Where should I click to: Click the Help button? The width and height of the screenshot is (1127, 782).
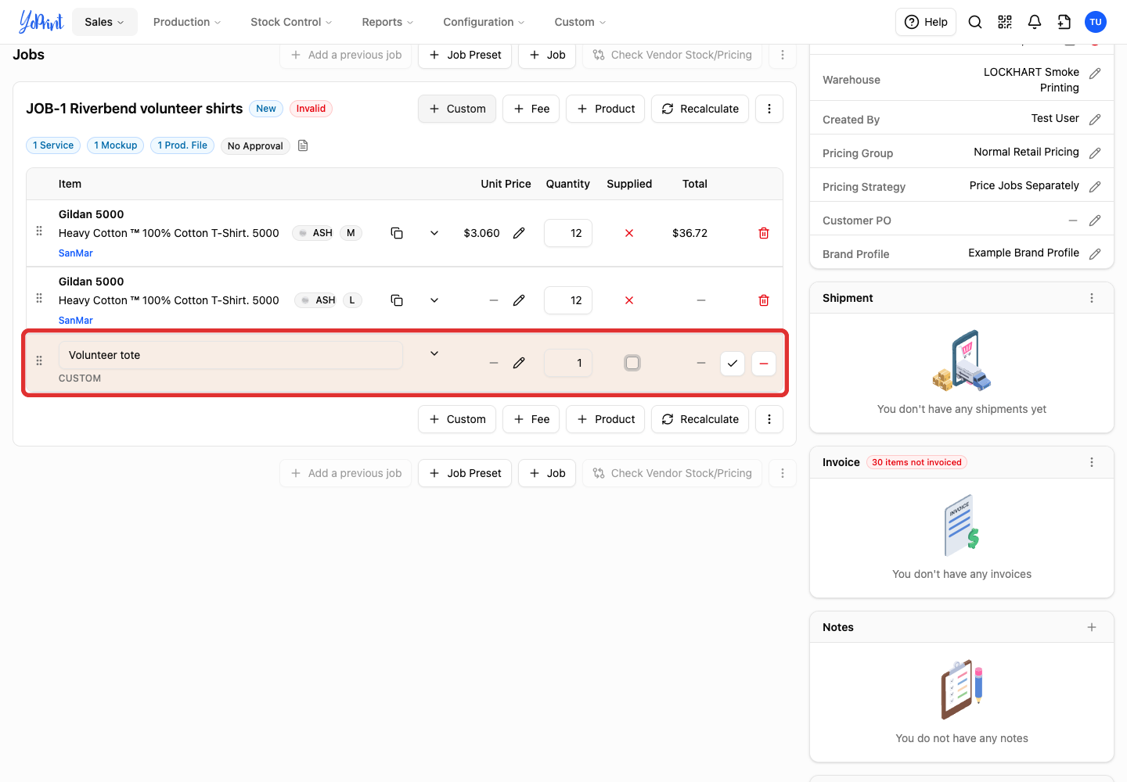tap(926, 22)
